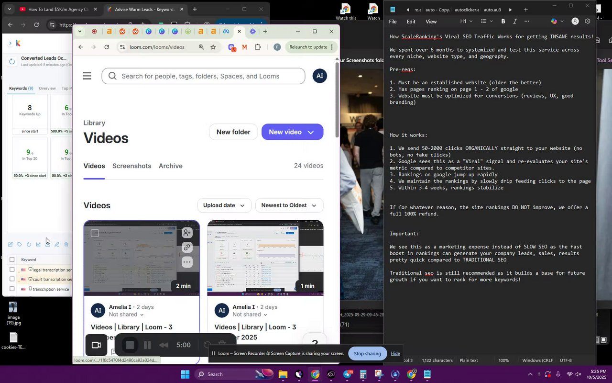Add a new Notepad tab

click(525, 10)
